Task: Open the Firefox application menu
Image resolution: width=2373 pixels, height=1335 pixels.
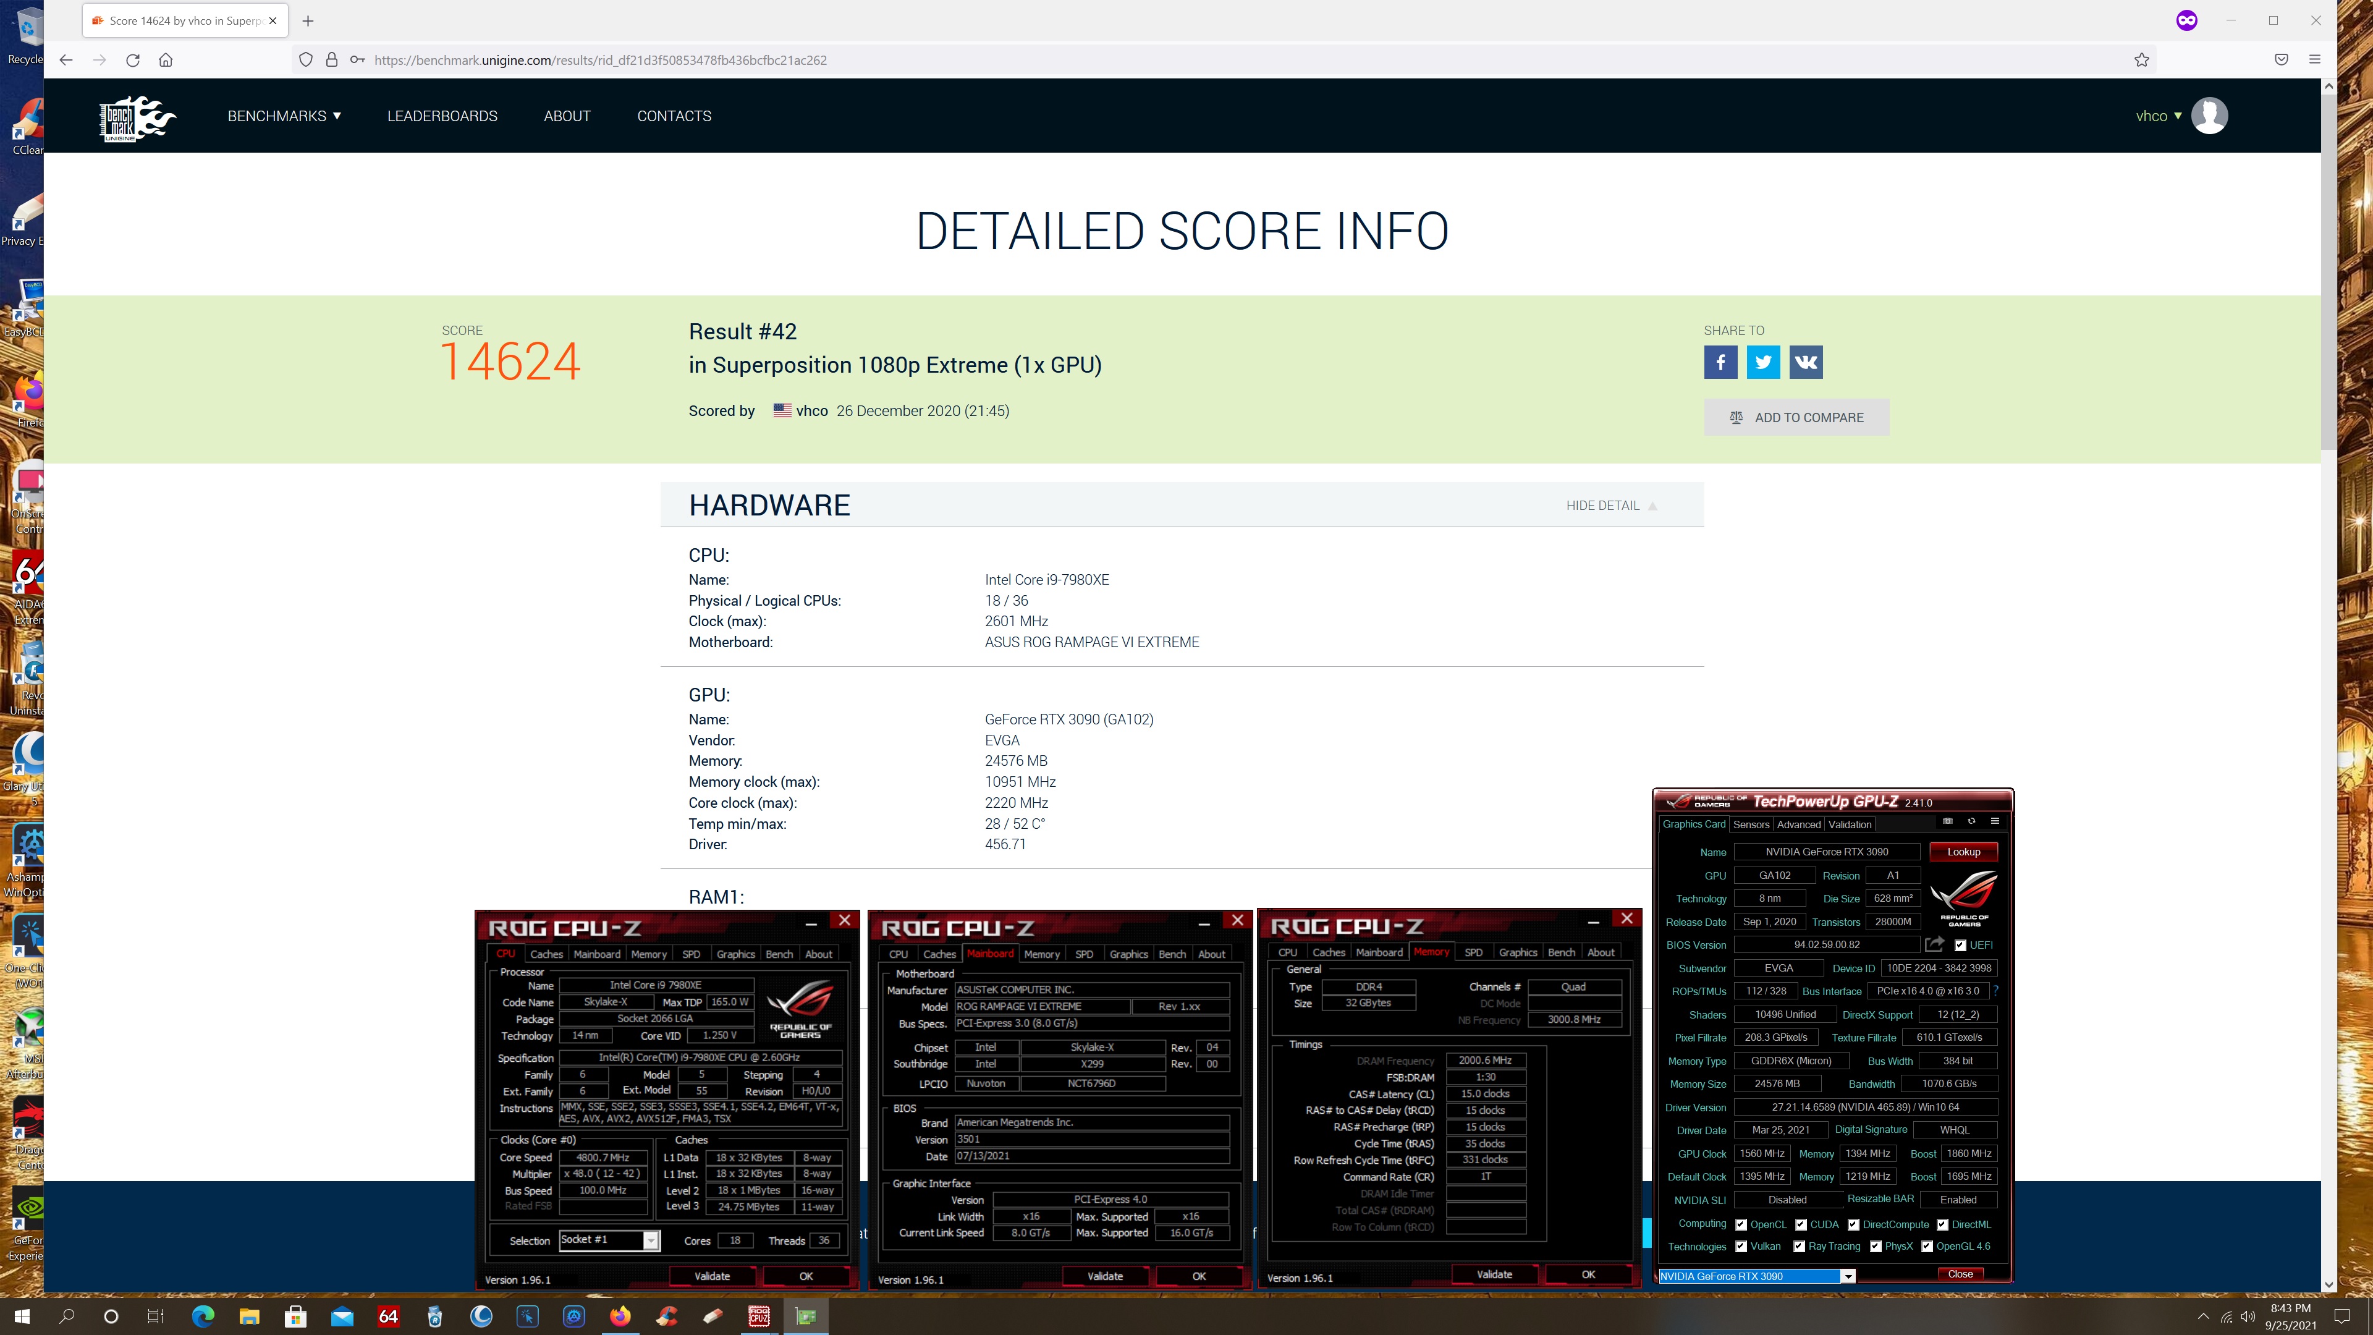Action: point(2314,60)
